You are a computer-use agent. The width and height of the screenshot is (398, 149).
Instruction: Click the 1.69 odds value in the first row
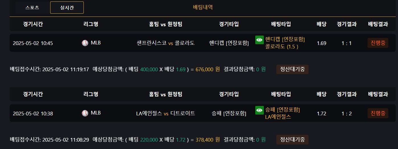[x=321, y=43]
